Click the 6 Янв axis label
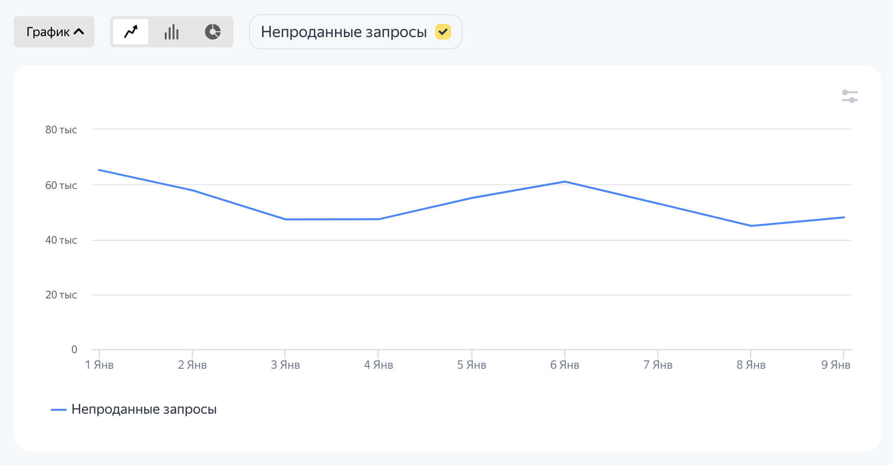This screenshot has height=465, width=893. click(x=565, y=365)
